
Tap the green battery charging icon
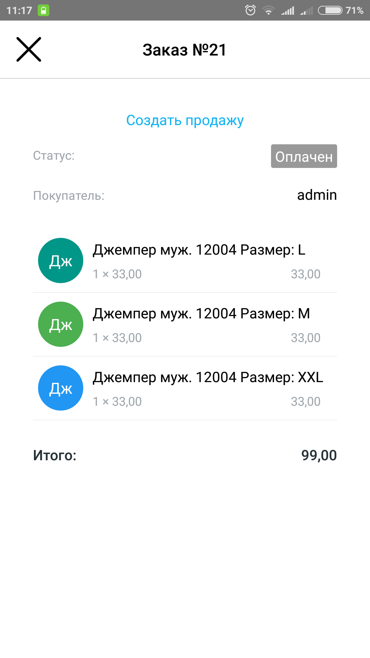click(x=44, y=10)
